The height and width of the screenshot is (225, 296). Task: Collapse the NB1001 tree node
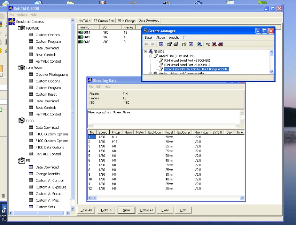[145, 51]
